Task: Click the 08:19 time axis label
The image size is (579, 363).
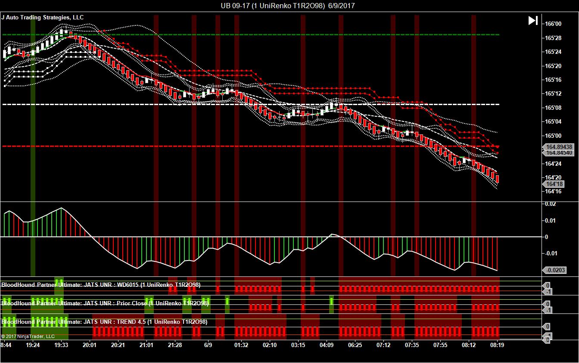Action: coord(497,345)
